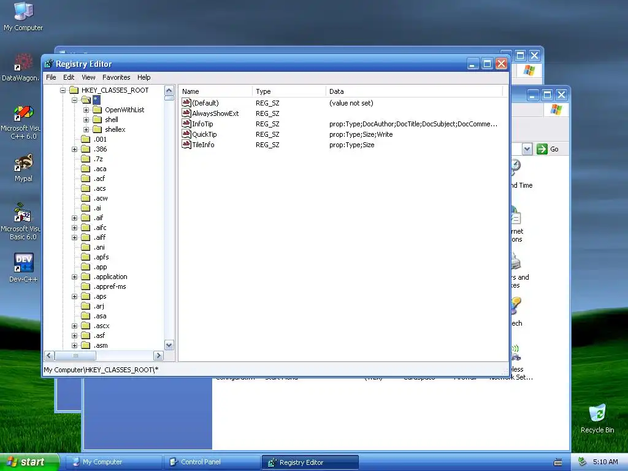Screen dimensions: 628x471
Task: Select the .appref-ms key
Action: point(110,286)
